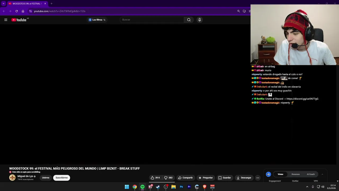Open Voicemeeter from the taskbar
The width and height of the screenshot is (339, 191).
[212, 187]
